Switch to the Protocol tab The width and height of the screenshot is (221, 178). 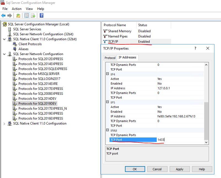(x=110, y=58)
